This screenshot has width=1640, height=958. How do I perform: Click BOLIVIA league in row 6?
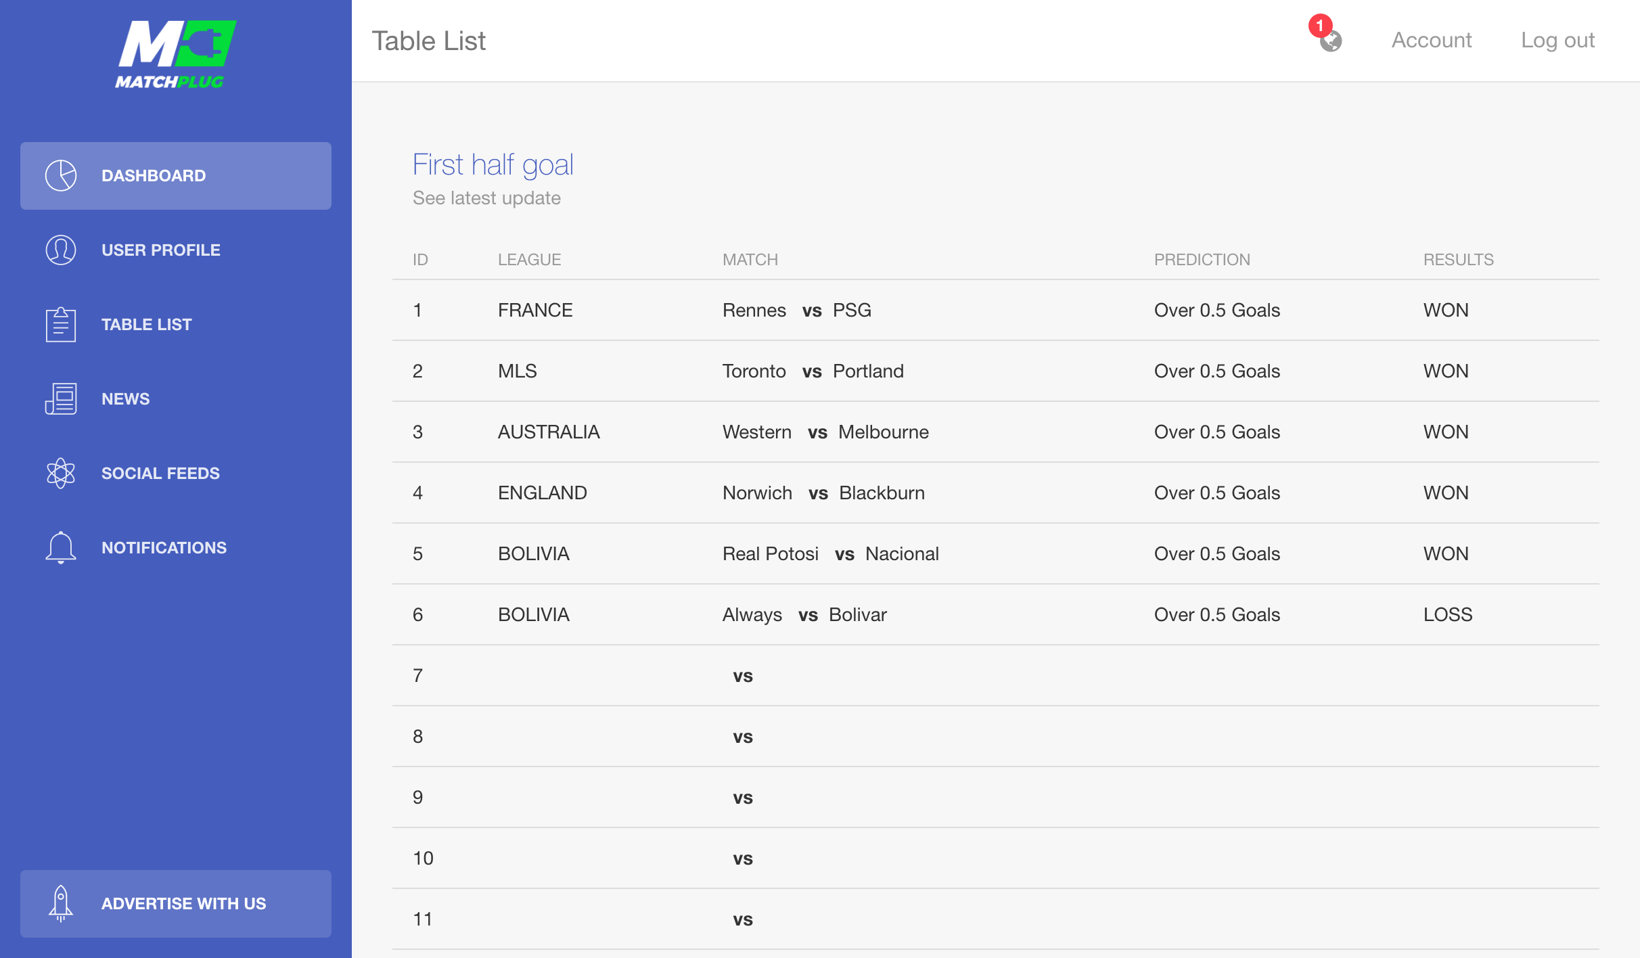pos(534,615)
